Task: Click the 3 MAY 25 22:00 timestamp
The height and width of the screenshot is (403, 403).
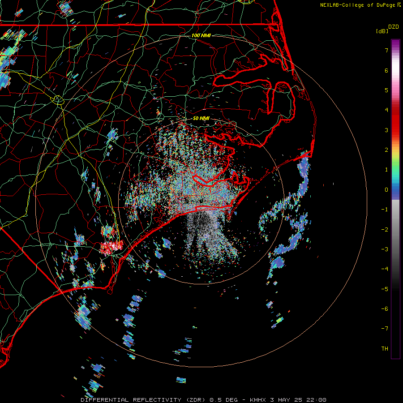Action: 298,400
